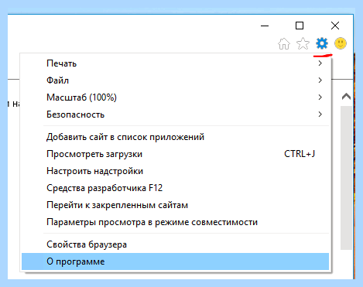Click the blue gear Tools icon
The image size is (363, 287).
322,43
